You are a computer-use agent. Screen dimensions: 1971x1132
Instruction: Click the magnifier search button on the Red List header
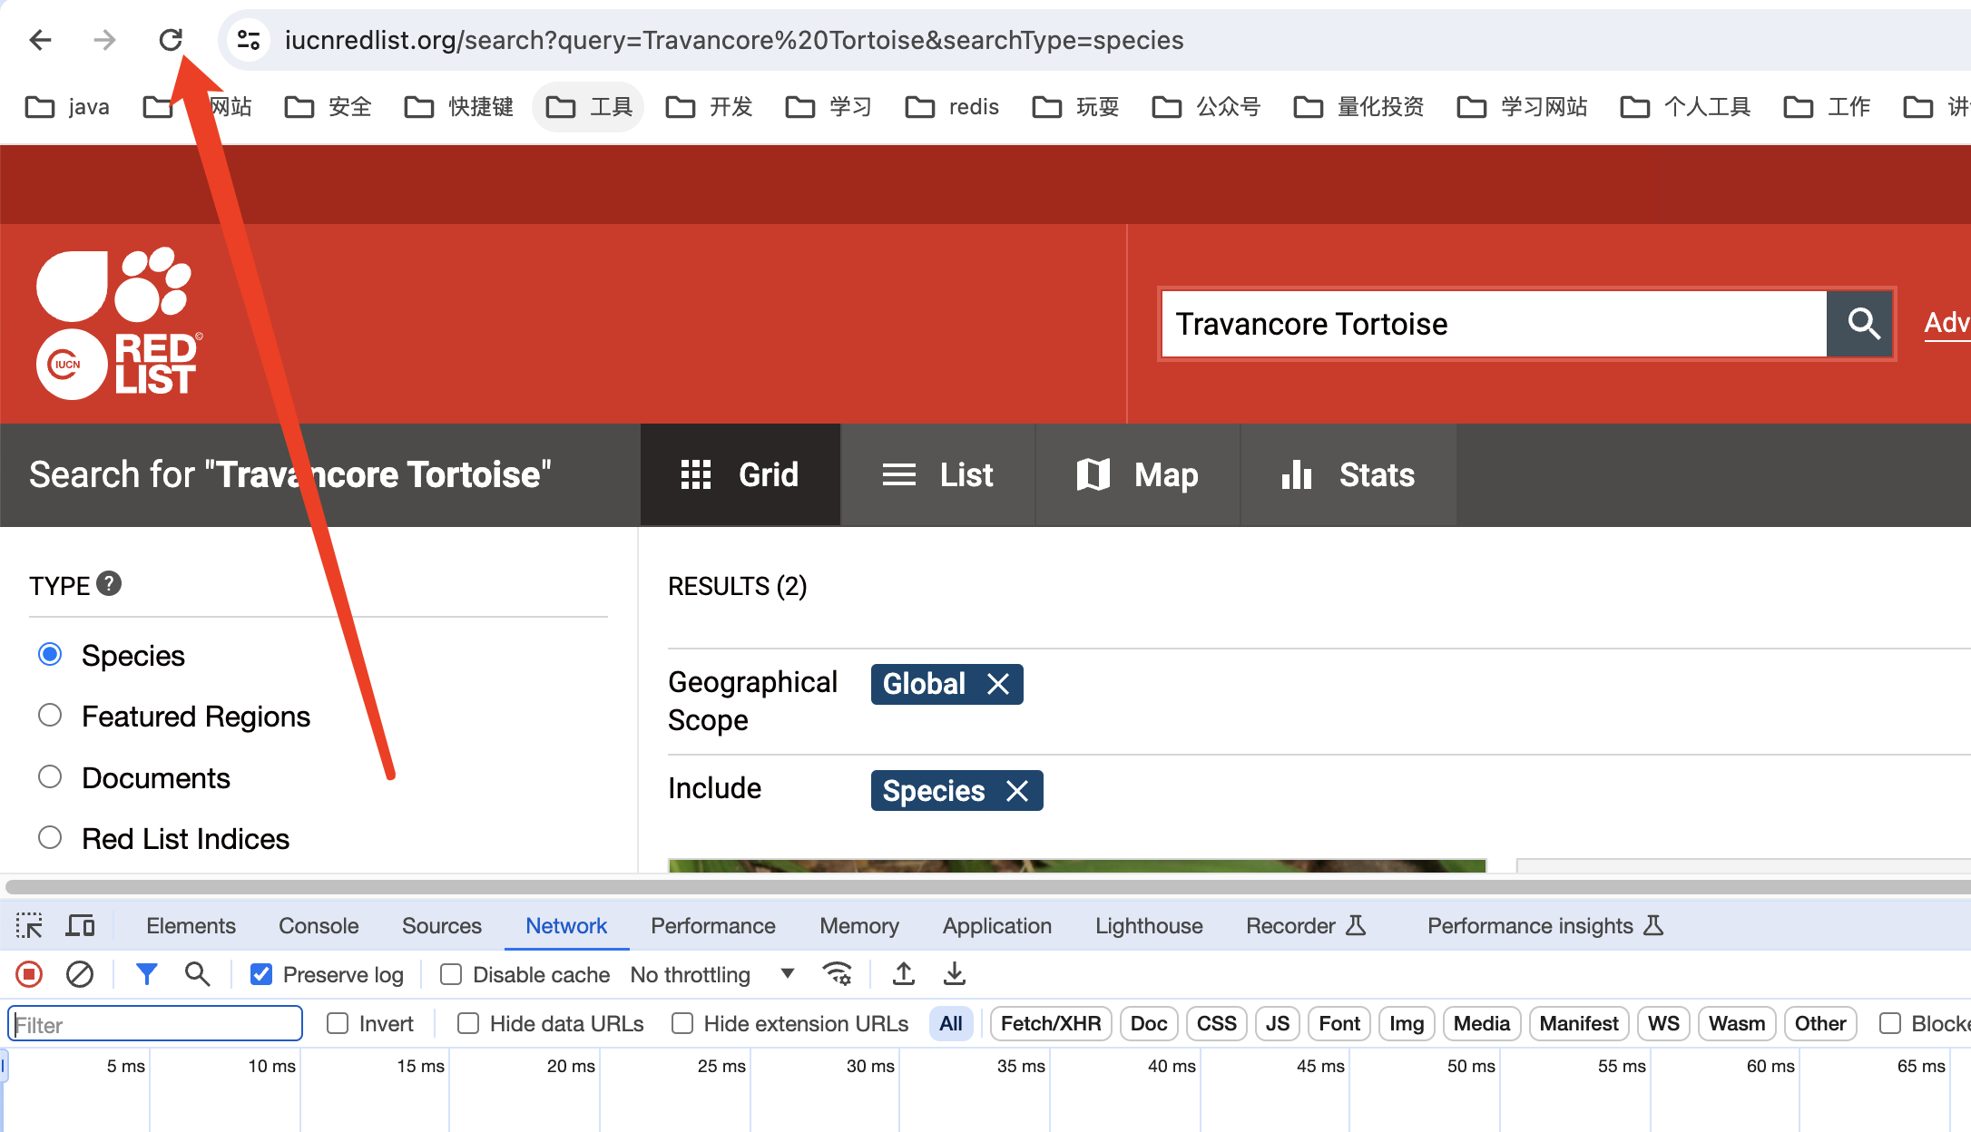click(1862, 324)
